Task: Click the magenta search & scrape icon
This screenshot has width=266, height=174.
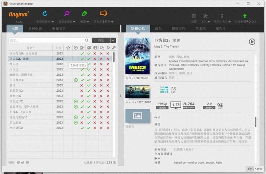Action: click(x=67, y=13)
